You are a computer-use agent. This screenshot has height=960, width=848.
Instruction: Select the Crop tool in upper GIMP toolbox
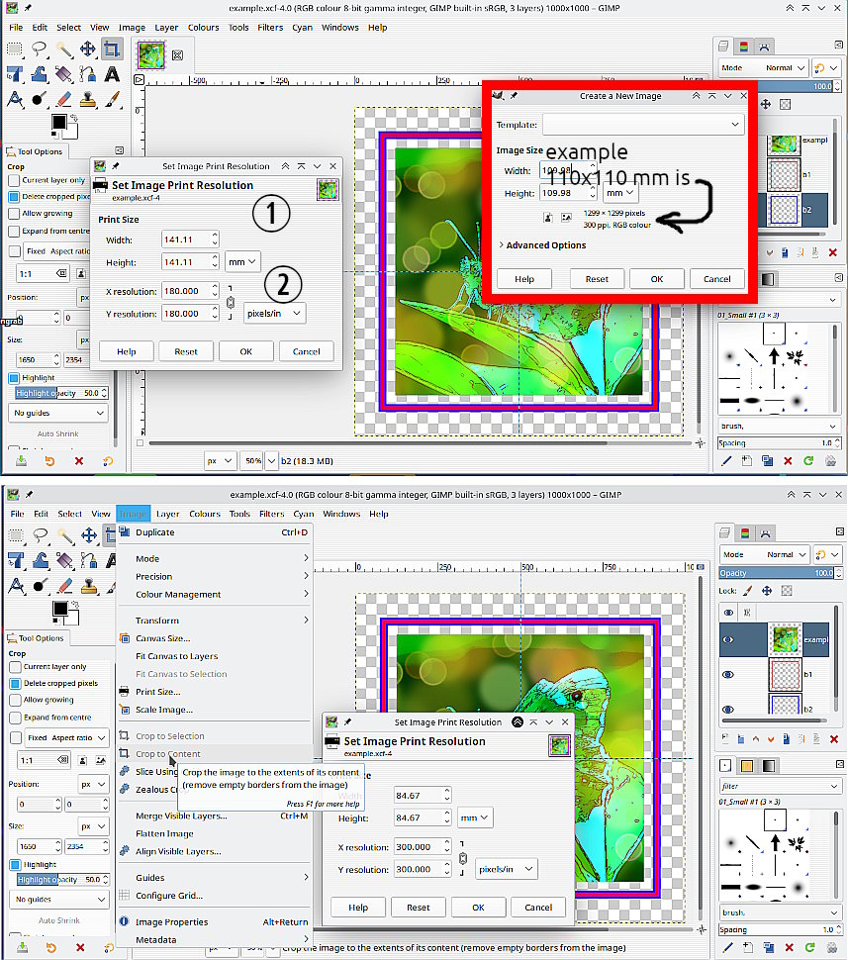pyautogui.click(x=112, y=48)
